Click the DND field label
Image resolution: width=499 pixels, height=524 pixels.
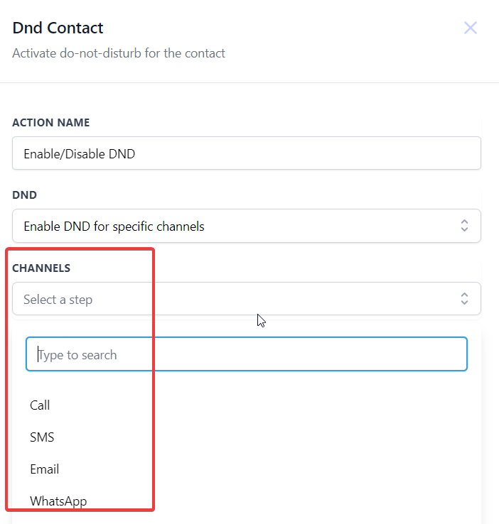[24, 195]
